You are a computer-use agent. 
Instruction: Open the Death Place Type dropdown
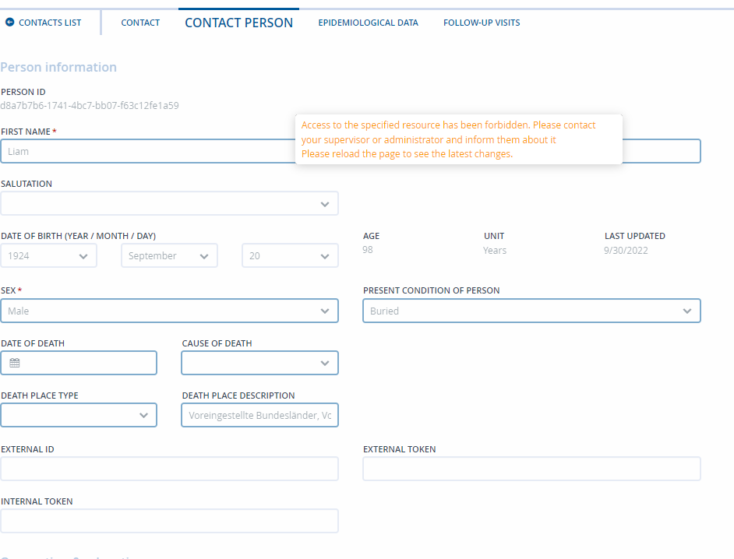(79, 415)
